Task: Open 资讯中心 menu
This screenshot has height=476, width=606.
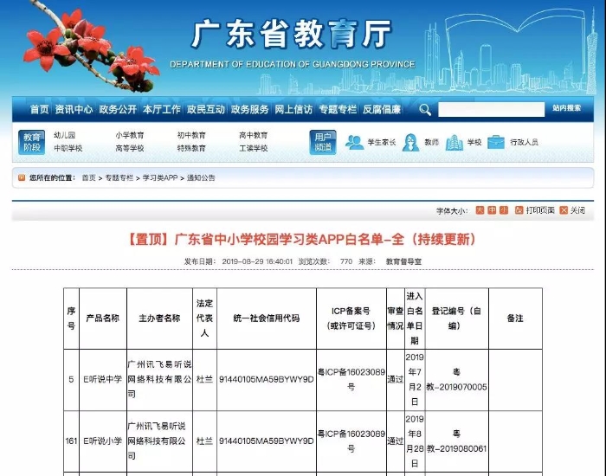Action: pyautogui.click(x=74, y=110)
